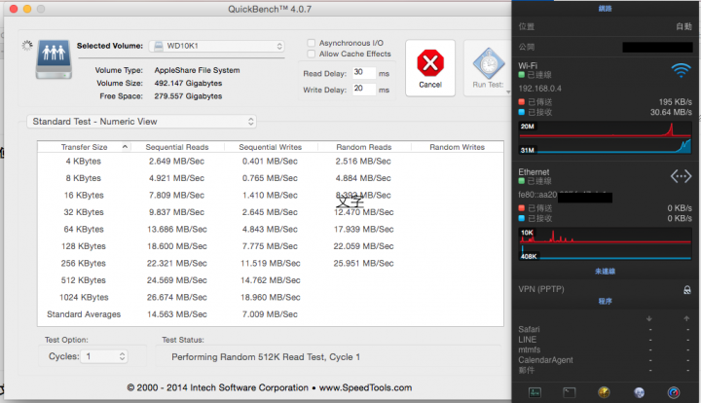This screenshot has width=701, height=403.
Task: Click the test status message text
Action: pyautogui.click(x=266, y=357)
